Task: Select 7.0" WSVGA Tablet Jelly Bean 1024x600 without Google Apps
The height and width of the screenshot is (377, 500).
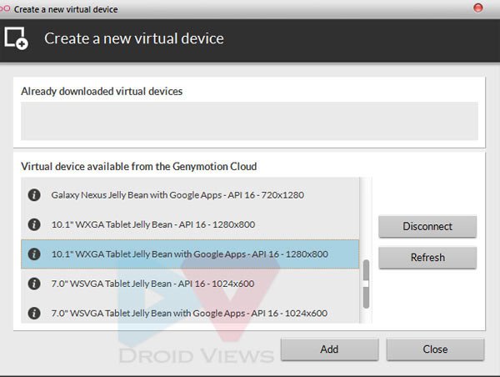Action: pyautogui.click(x=190, y=284)
